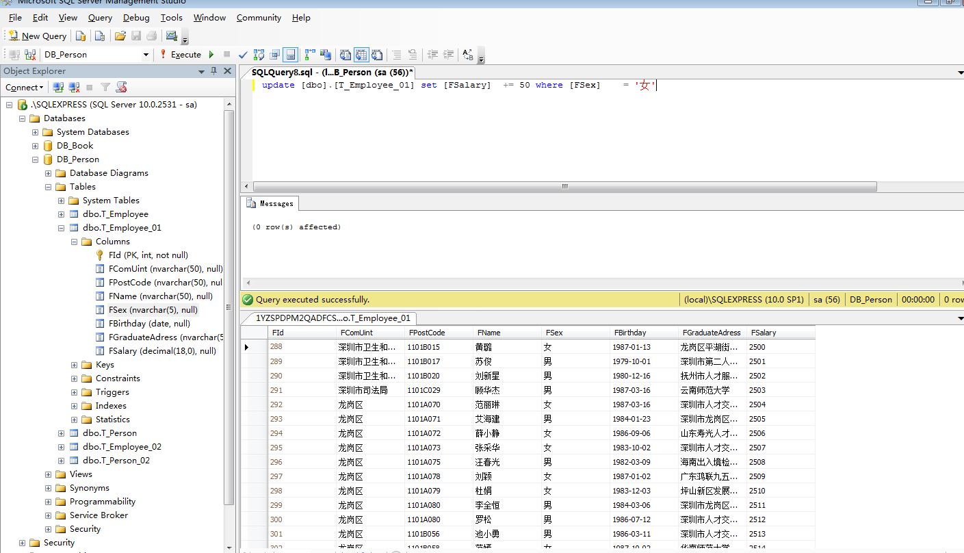Open the Activity Monitor toolbar icon
The width and height of the screenshot is (964, 553).
(x=172, y=36)
